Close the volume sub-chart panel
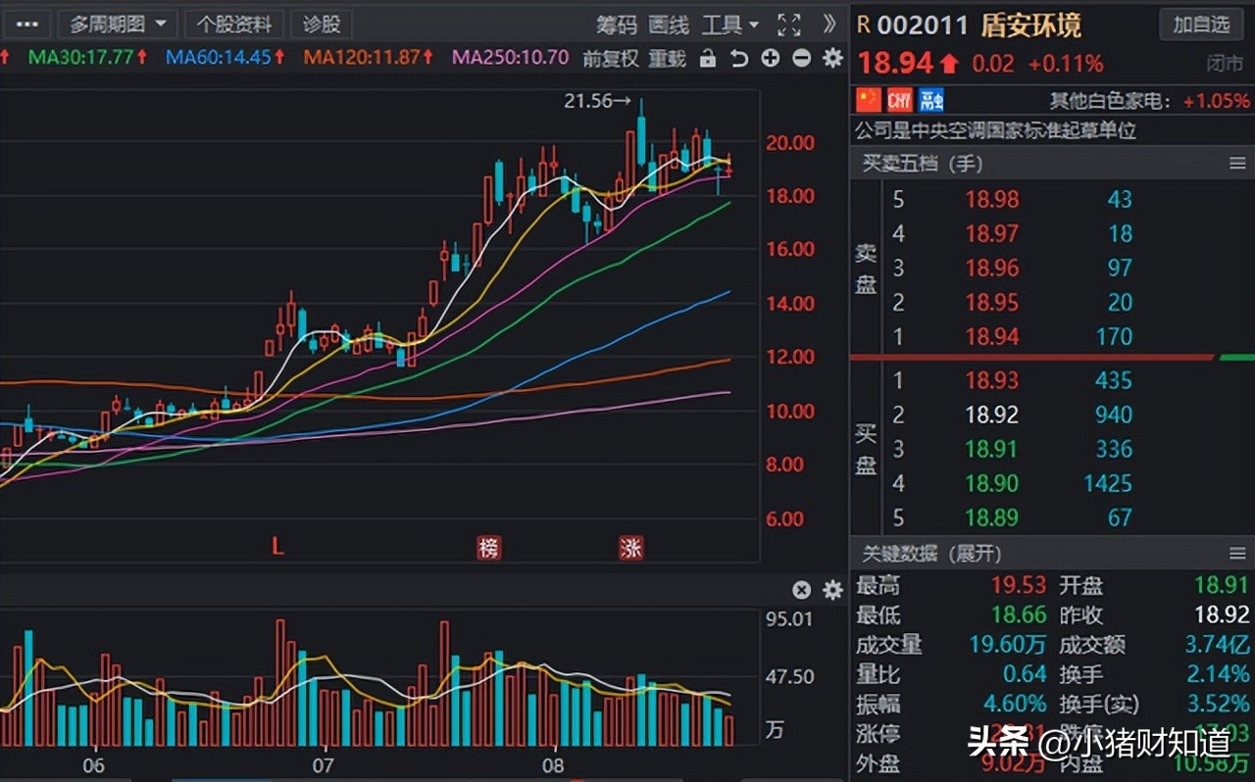Viewport: 1255px width, 782px height. point(801,590)
